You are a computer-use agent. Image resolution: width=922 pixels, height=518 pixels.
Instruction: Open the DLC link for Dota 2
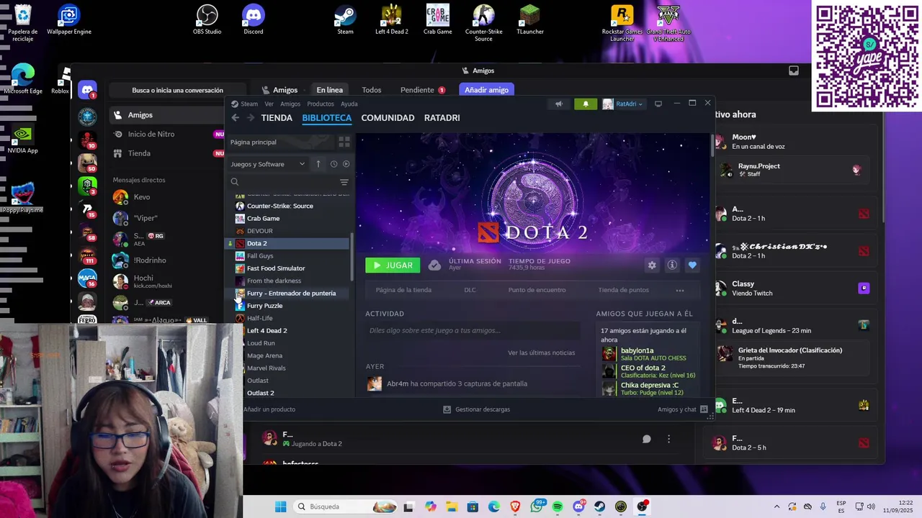tap(470, 290)
